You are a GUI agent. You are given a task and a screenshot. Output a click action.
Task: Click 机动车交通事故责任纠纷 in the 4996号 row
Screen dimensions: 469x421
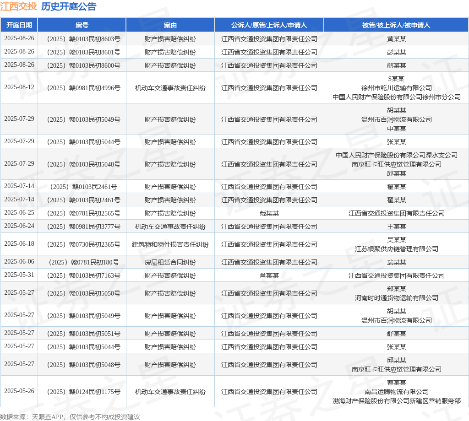(170, 88)
